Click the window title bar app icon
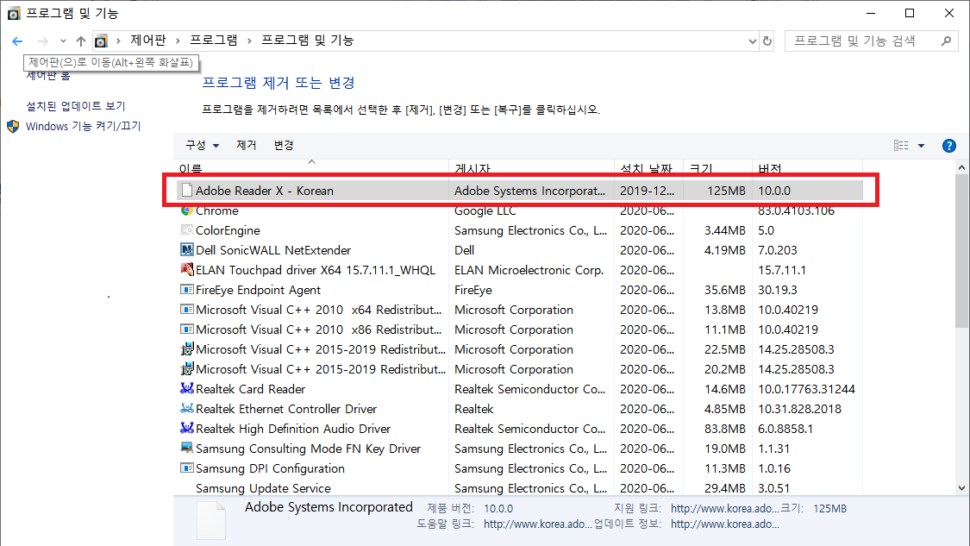Screen dimensions: 970x546 [x=13, y=13]
